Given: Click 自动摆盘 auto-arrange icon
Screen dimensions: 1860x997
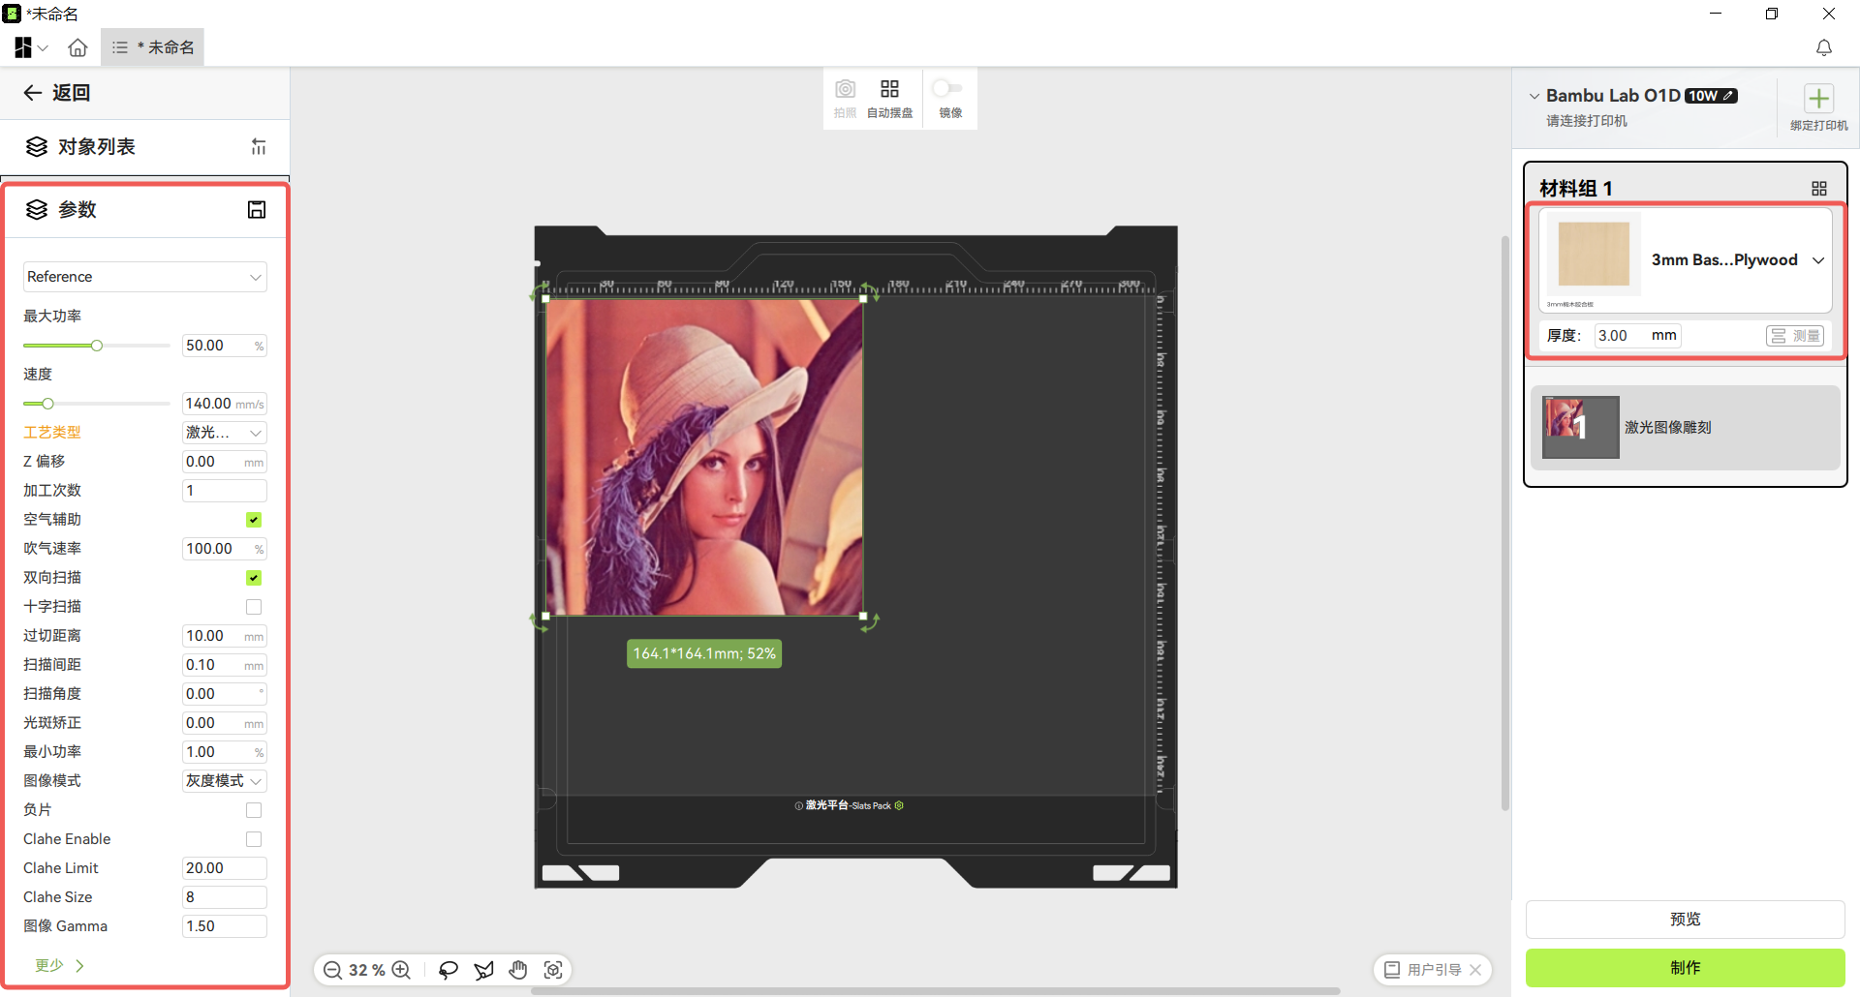Looking at the screenshot, I should [889, 89].
